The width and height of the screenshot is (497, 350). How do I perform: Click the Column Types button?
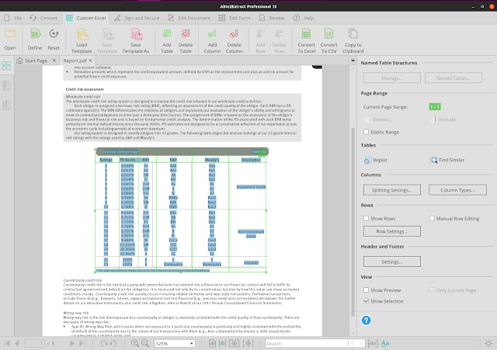tap(457, 190)
